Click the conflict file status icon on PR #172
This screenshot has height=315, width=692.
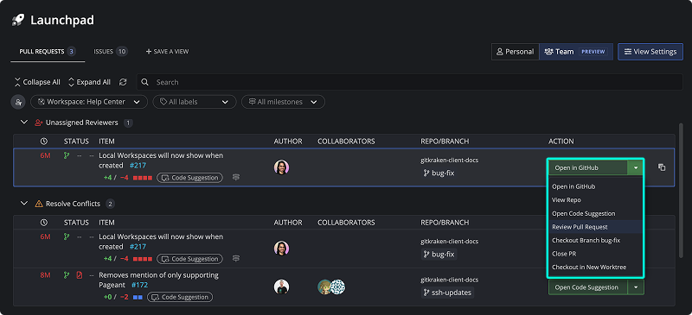point(80,275)
